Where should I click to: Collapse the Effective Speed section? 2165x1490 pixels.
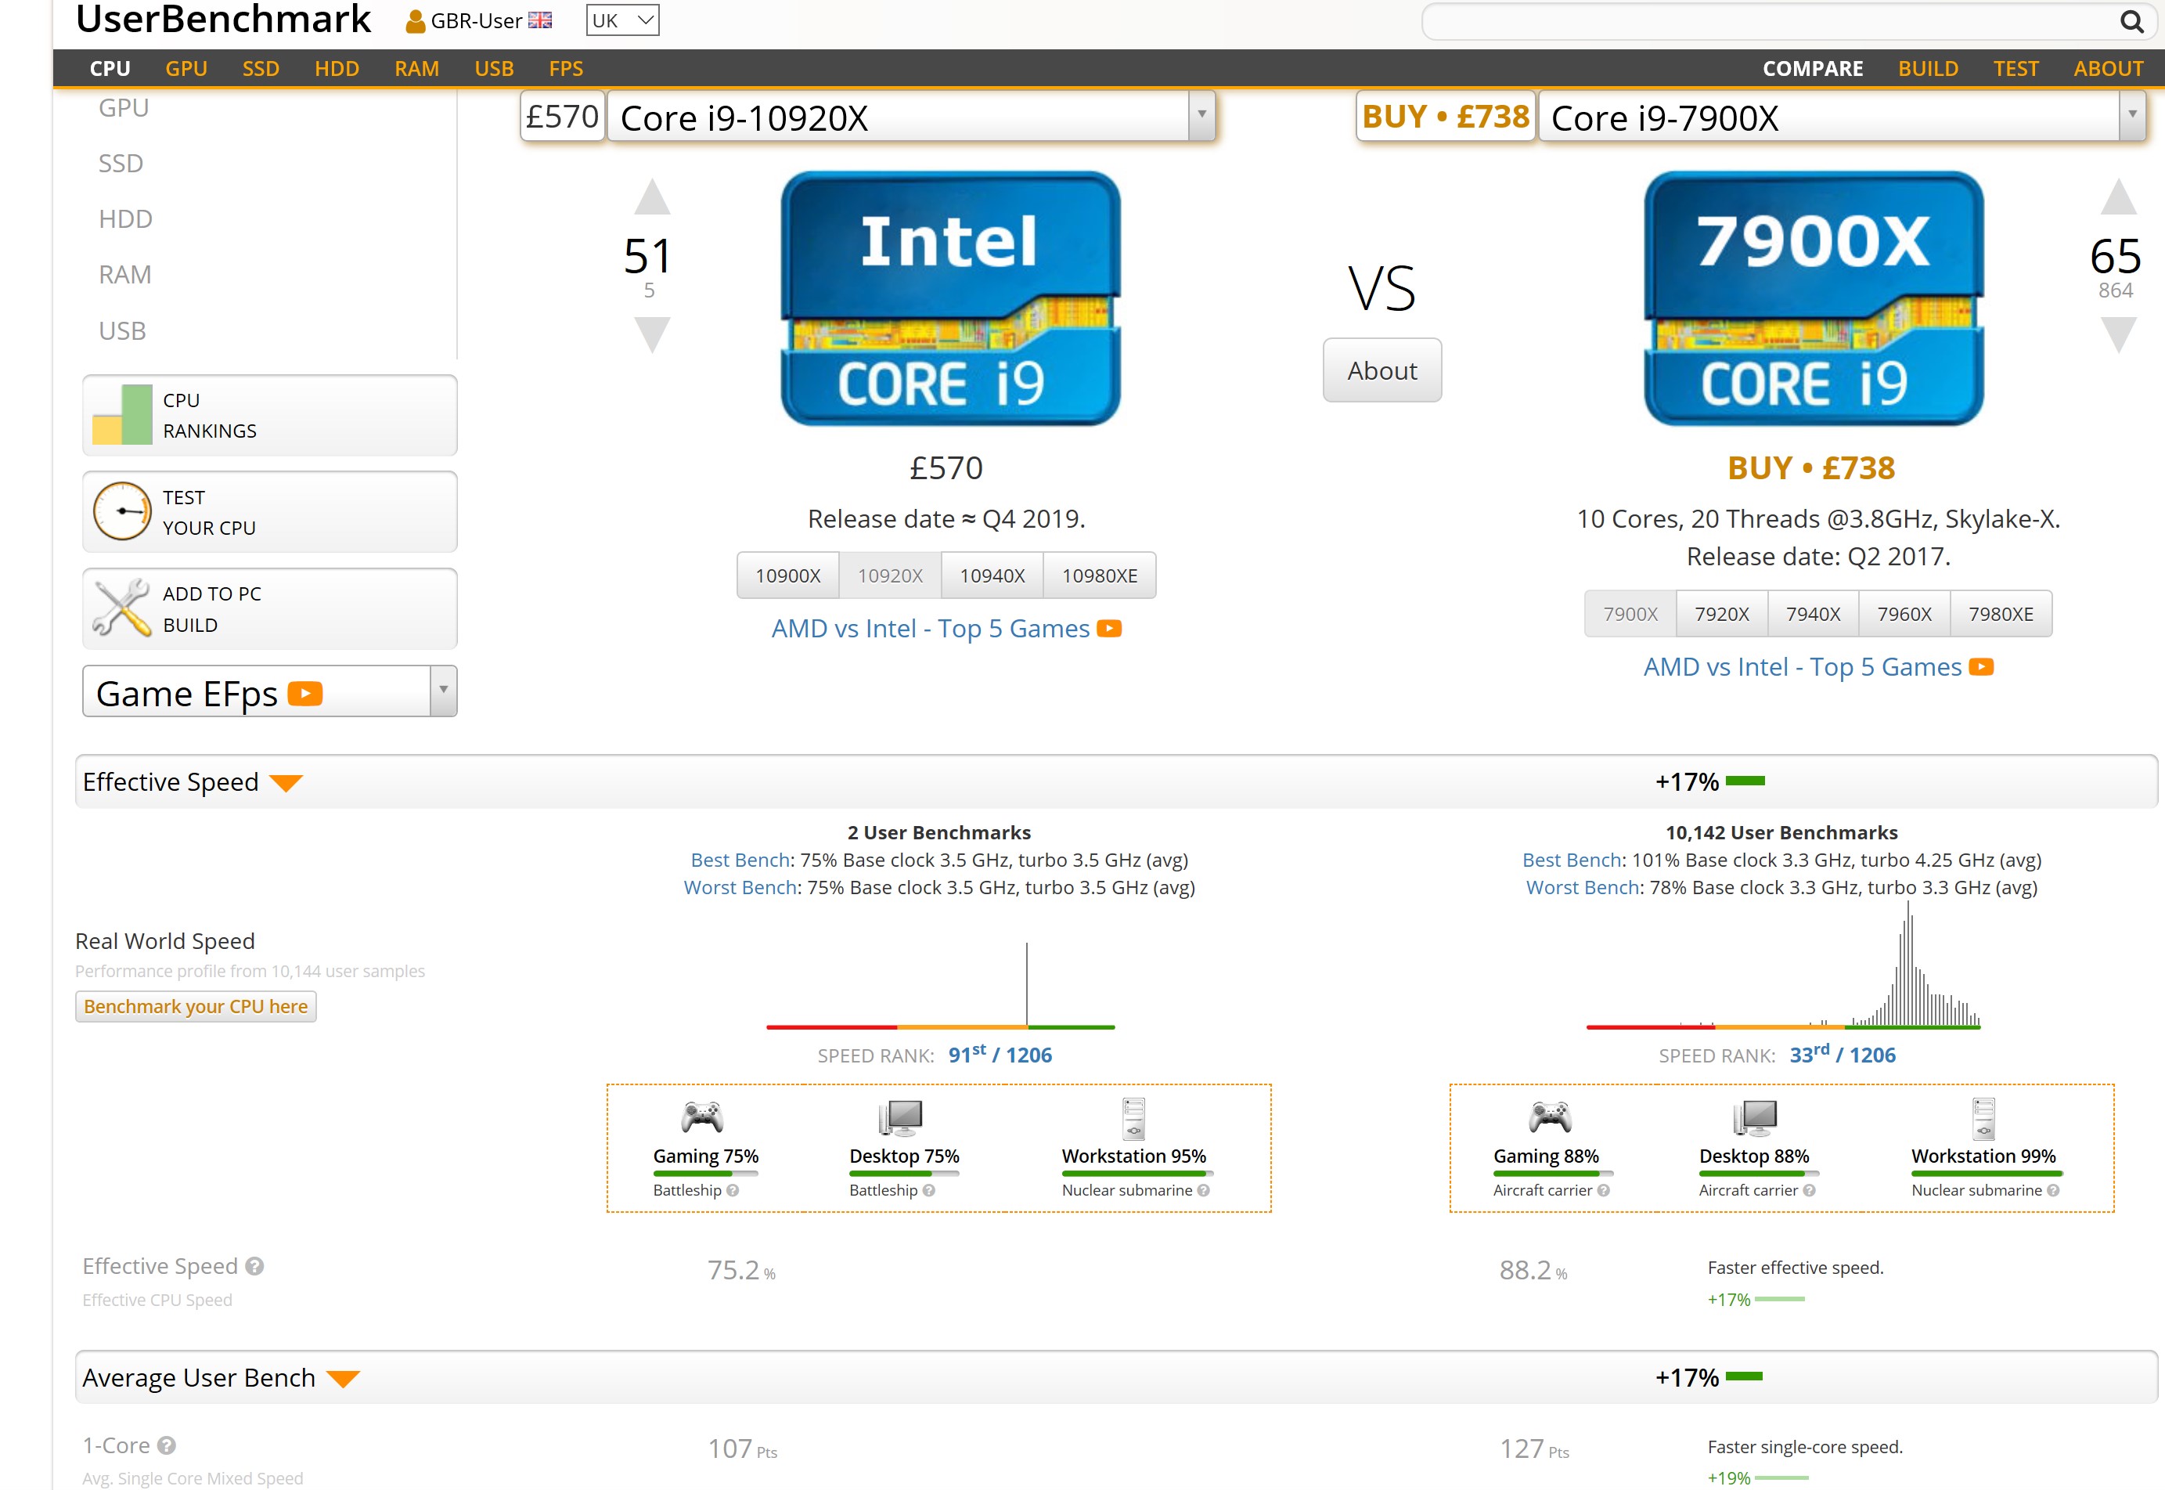pos(286,782)
